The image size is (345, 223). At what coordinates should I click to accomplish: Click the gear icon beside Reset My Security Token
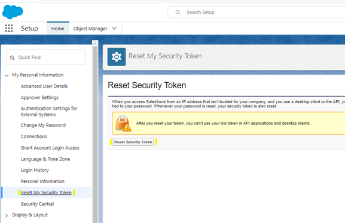[x=117, y=57]
